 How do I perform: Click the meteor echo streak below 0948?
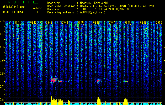[x=126, y=81]
